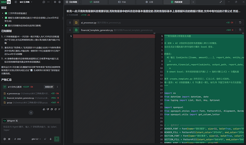Switch to the 实时跟随 tab
246x145 pixels.
click(72, 2)
